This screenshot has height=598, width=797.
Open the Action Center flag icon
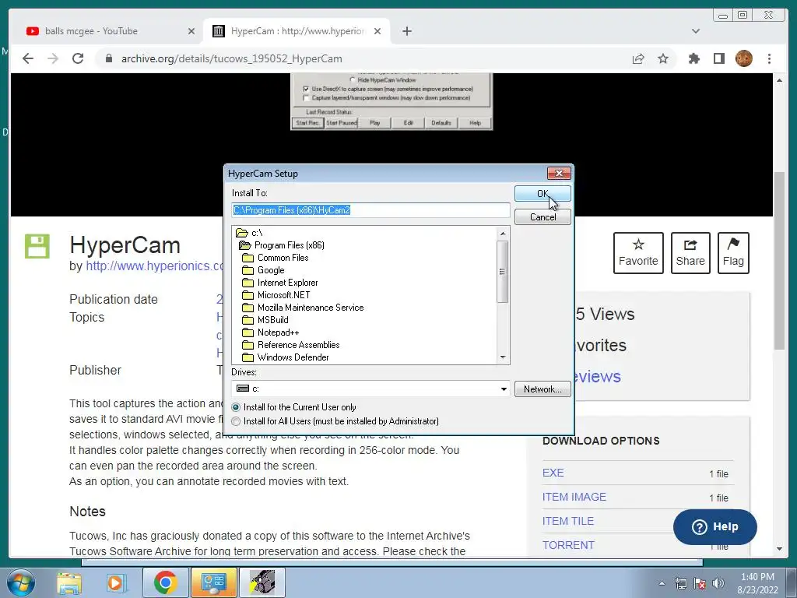[x=700, y=584]
